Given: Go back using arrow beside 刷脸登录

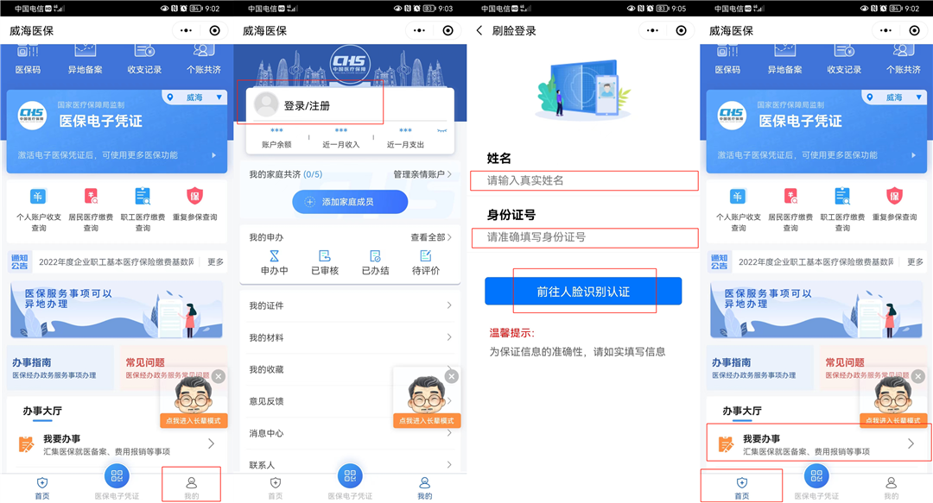Looking at the screenshot, I should click(479, 30).
